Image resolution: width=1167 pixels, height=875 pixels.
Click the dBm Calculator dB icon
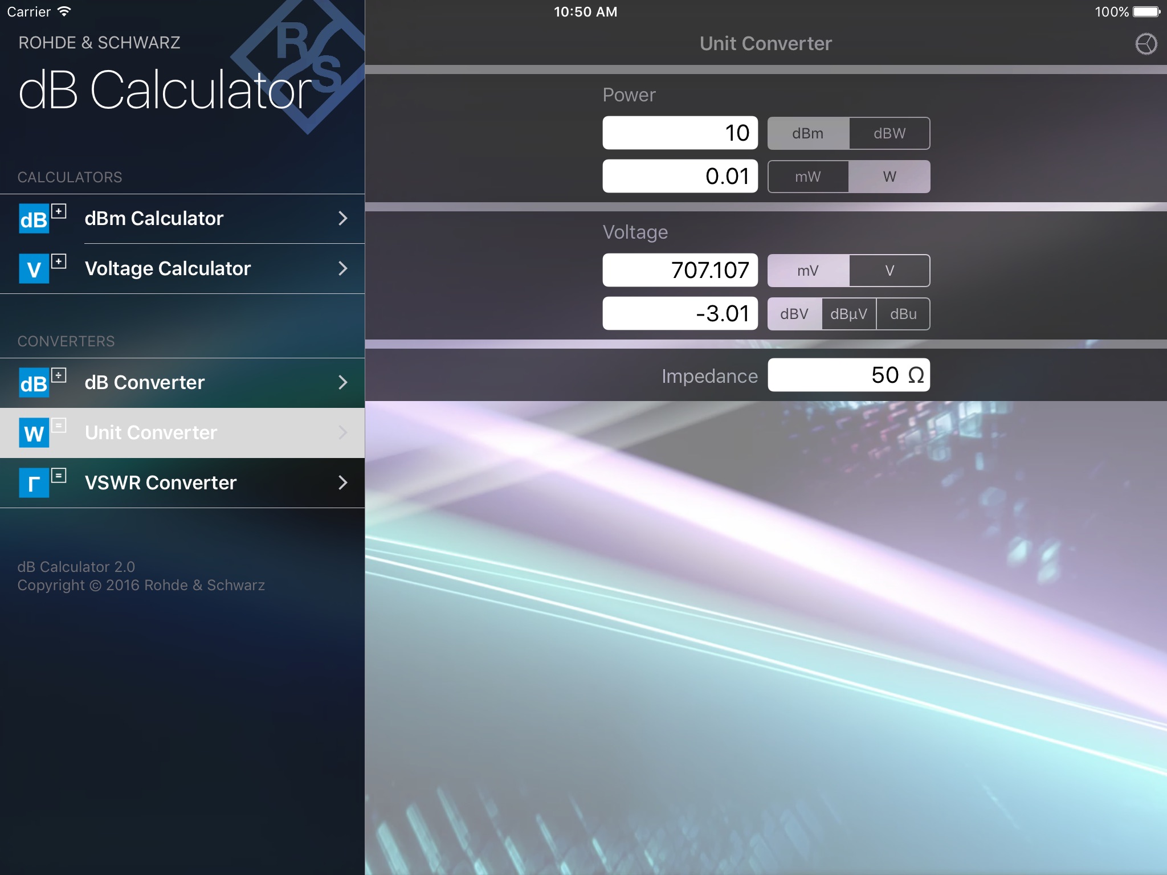click(43, 219)
